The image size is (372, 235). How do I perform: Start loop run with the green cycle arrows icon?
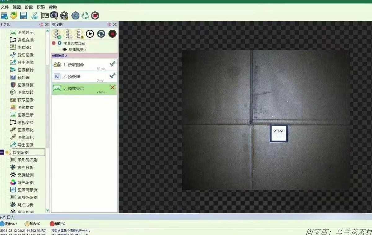pyautogui.click(x=85, y=15)
